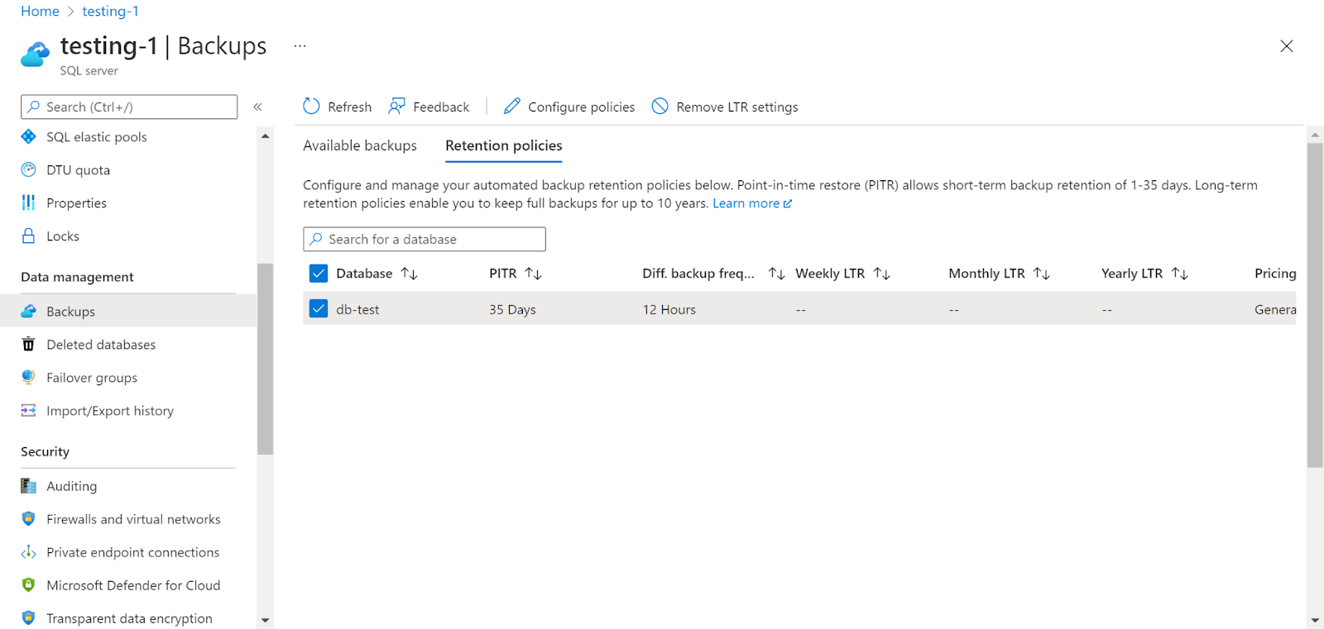Open SQL elastic pools in sidebar
Image resolution: width=1324 pixels, height=629 pixels.
click(x=96, y=137)
